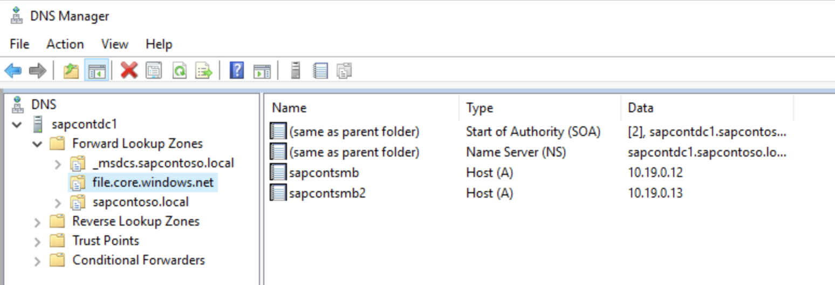The width and height of the screenshot is (835, 285).
Task: Go forward with the gray right arrow
Action: click(37, 70)
